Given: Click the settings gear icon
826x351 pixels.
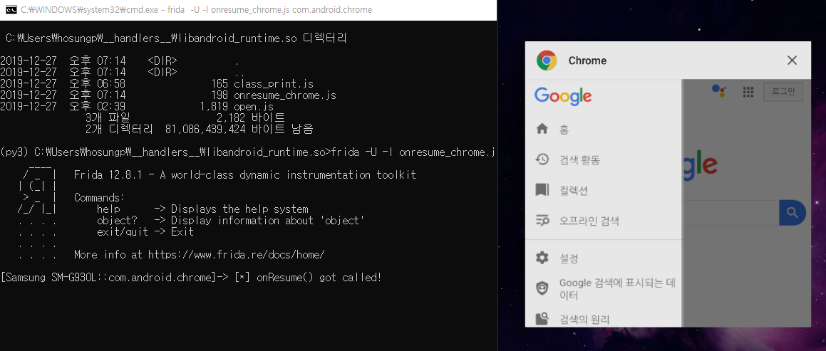Looking at the screenshot, I should pyautogui.click(x=542, y=258).
